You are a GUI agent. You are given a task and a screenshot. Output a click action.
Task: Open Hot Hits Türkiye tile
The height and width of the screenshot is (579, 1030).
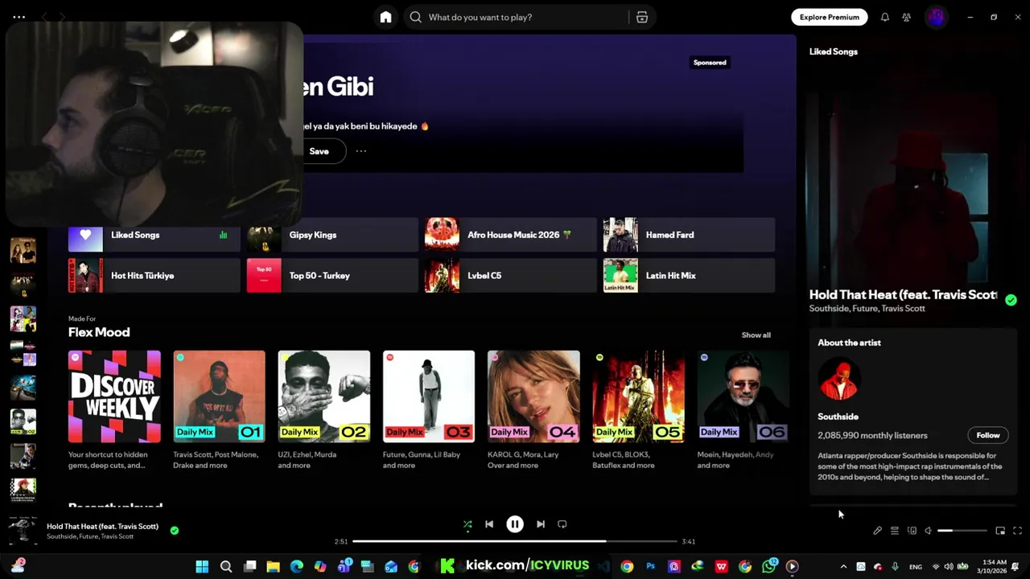[154, 276]
